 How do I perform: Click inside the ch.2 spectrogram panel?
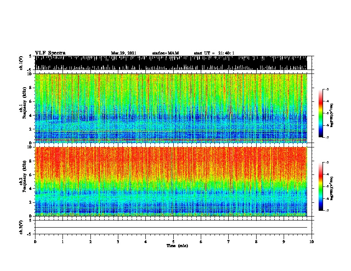coord(171,182)
